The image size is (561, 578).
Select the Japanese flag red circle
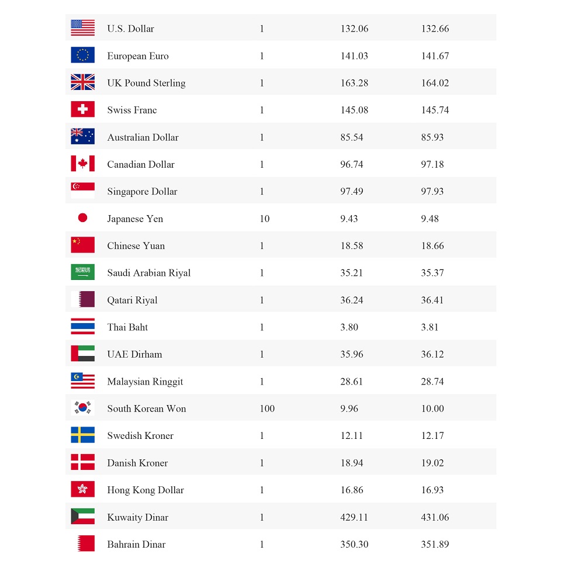tap(82, 218)
